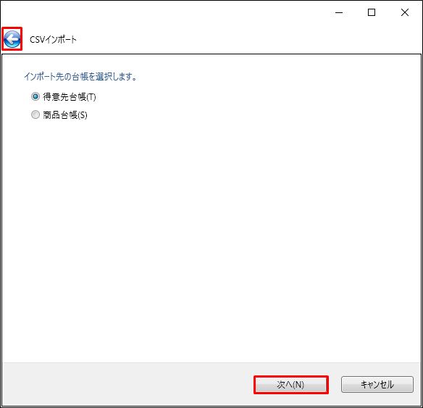The image size is (423, 408).
Task: Click the gray footer bar left of 次へ(N)
Action: 127,385
